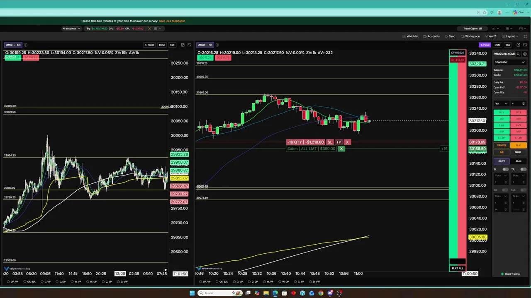The height and width of the screenshot is (298, 531).
Task: Open the Watchlist panel
Action: tap(410, 36)
